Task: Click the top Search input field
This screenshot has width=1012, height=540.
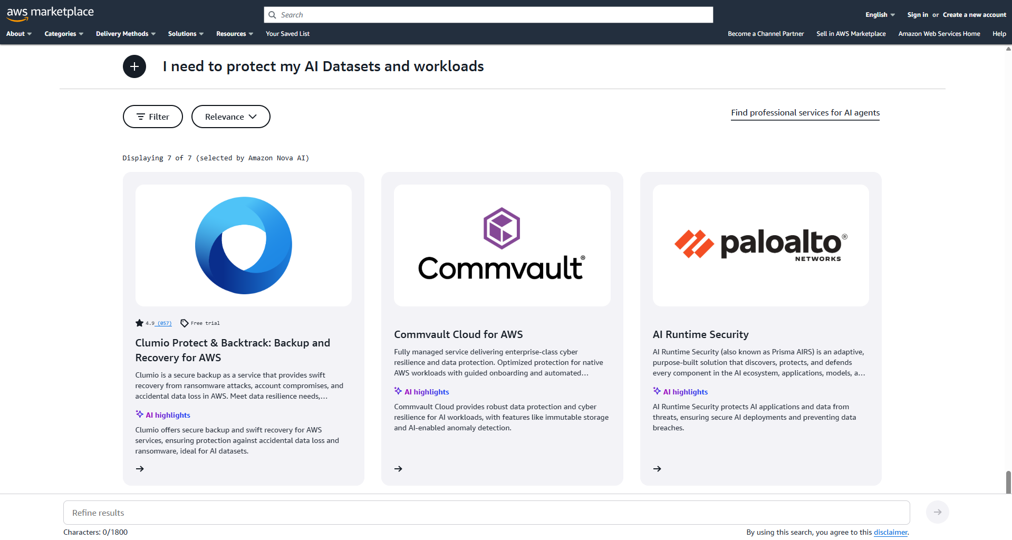Action: [488, 15]
